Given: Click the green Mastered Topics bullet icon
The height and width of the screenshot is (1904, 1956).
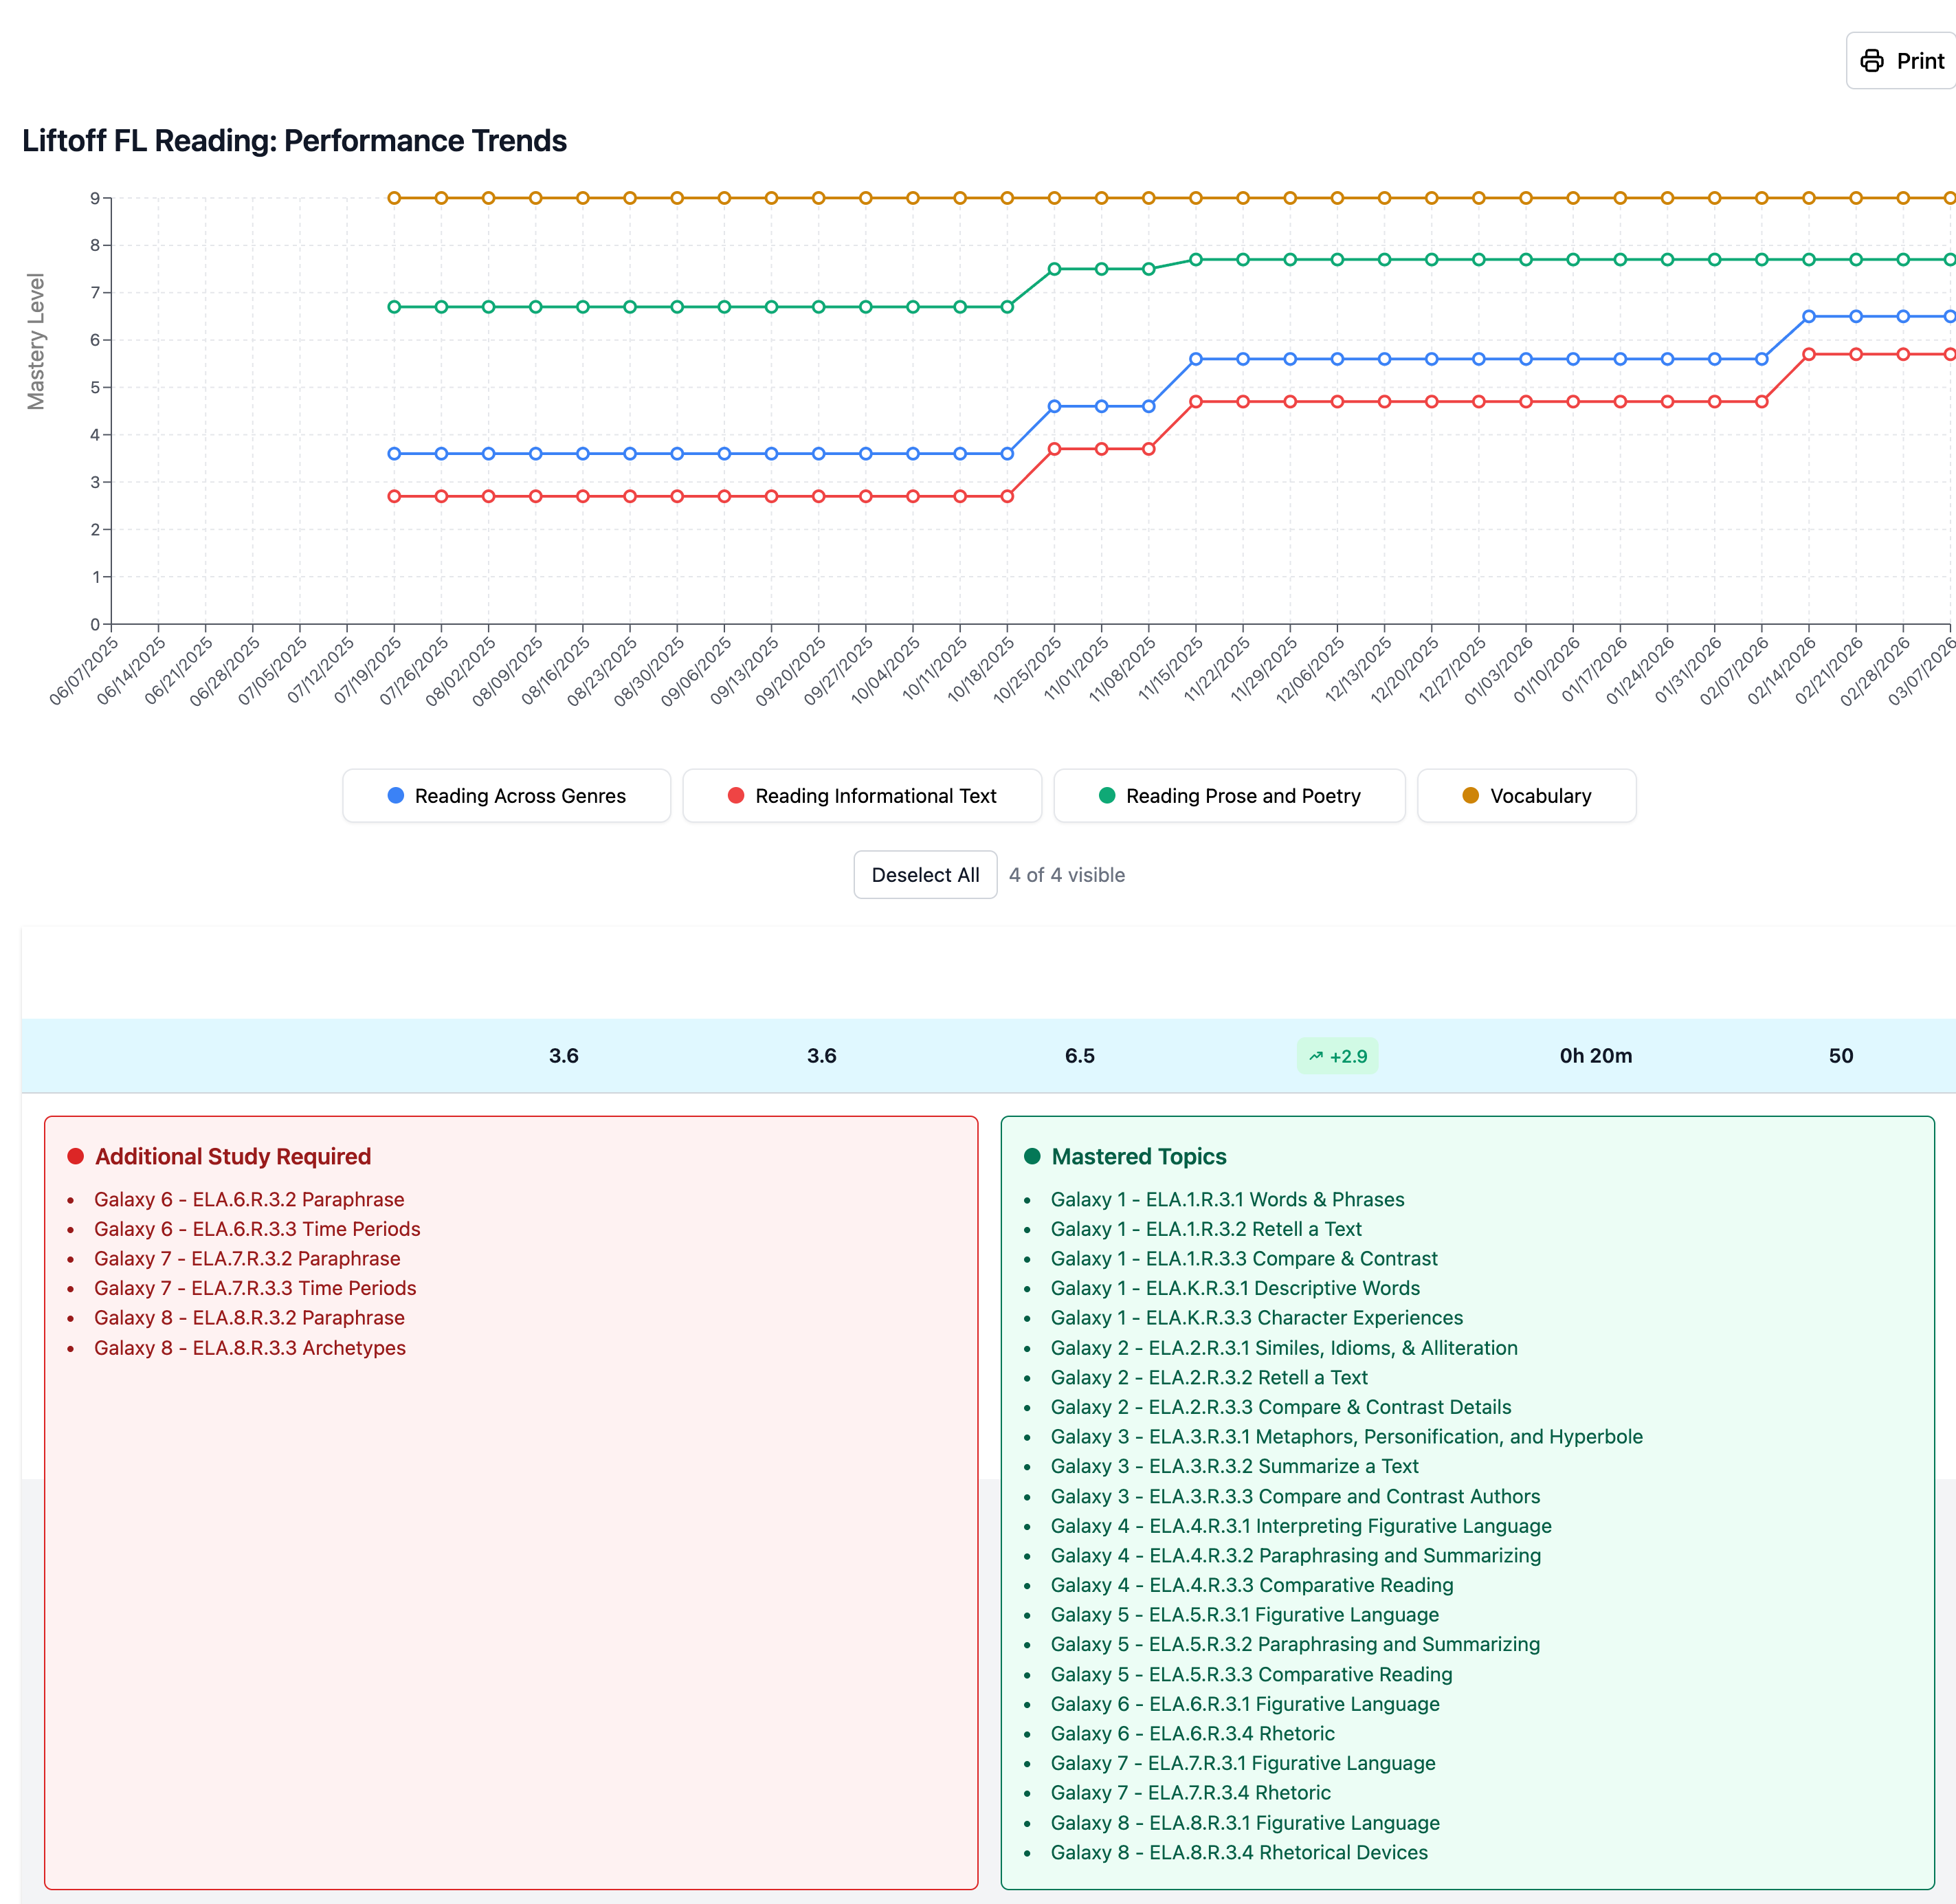Looking at the screenshot, I should [x=1032, y=1157].
